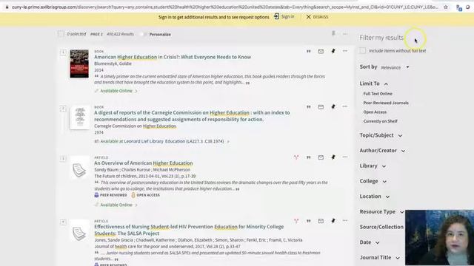Bookmark this page with the star icon
The image size is (474, 266).
click(446, 7)
